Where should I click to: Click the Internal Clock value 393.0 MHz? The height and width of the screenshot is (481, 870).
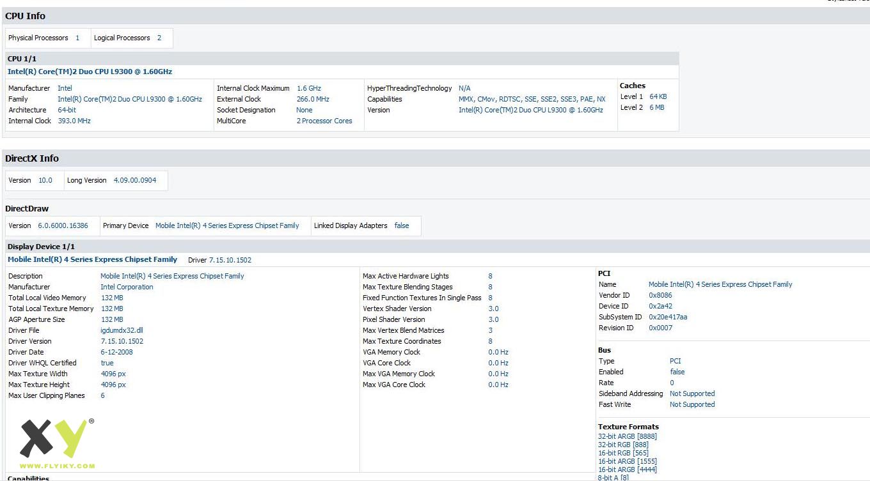(x=74, y=121)
